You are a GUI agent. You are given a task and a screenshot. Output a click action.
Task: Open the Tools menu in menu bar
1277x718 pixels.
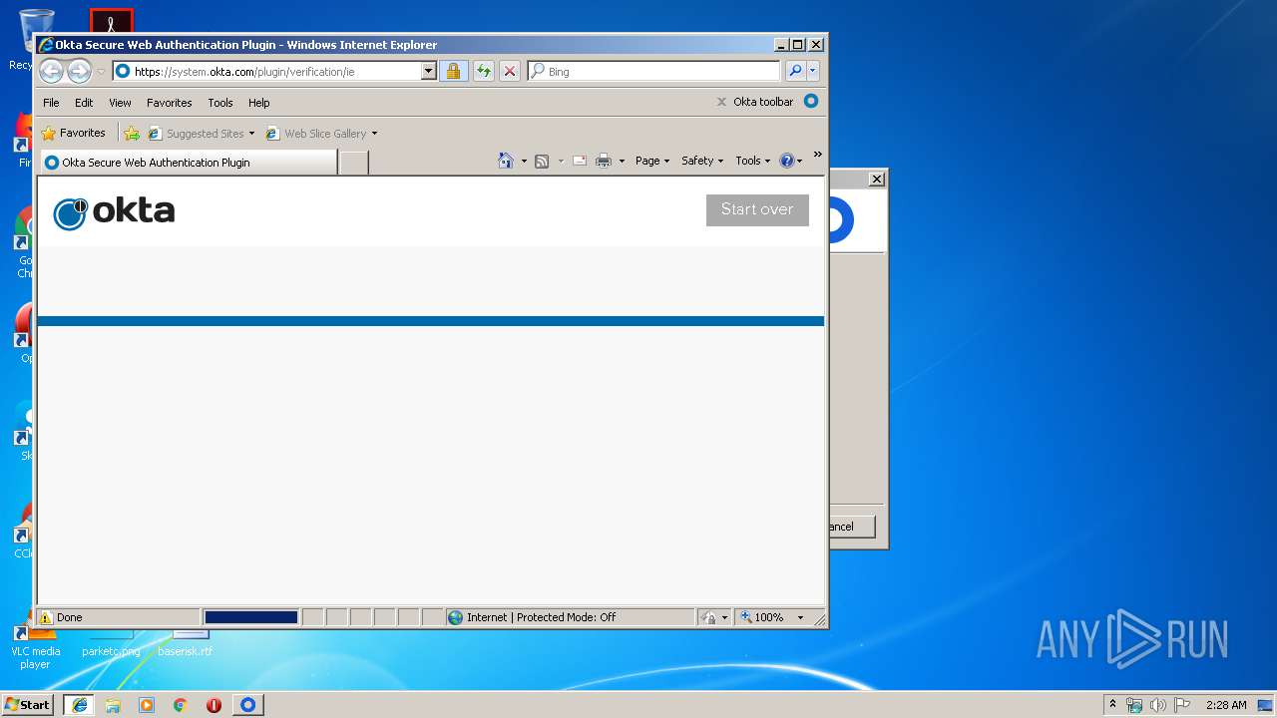(x=220, y=103)
